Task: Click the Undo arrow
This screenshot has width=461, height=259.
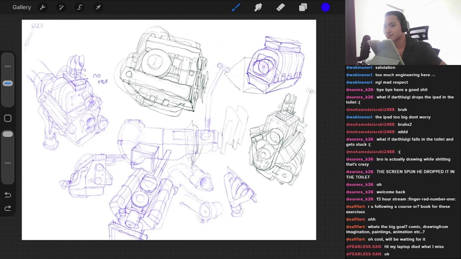Action: pyautogui.click(x=8, y=195)
